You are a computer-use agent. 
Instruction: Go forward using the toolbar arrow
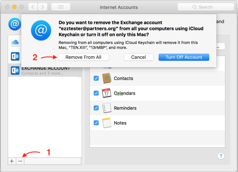pyautogui.click(x=43, y=7)
